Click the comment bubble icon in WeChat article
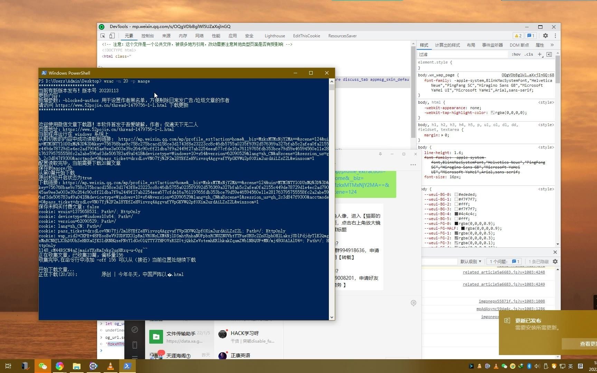597x373 pixels. (413, 303)
